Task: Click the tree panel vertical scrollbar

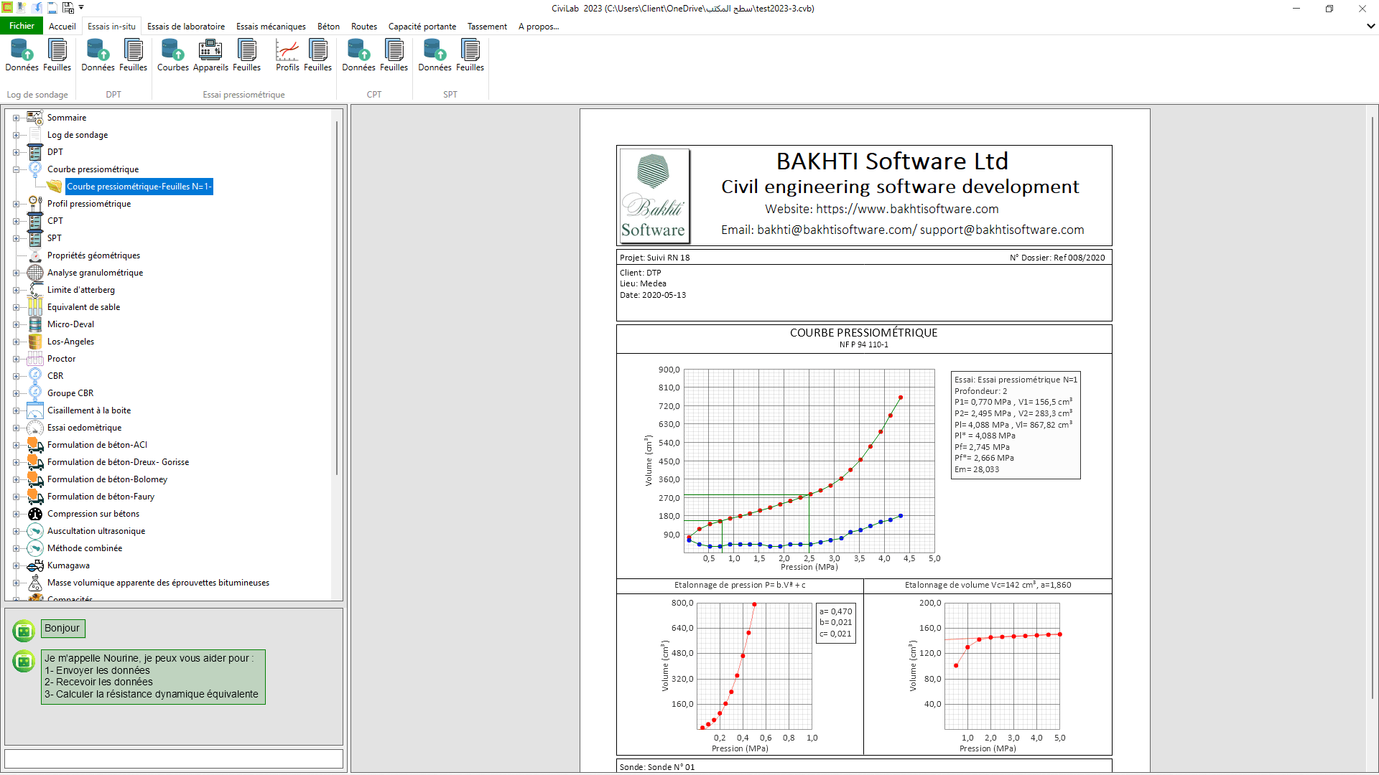Action: pos(337,298)
